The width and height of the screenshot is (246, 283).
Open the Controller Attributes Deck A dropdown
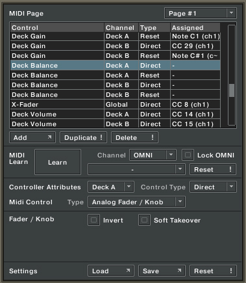click(x=111, y=187)
